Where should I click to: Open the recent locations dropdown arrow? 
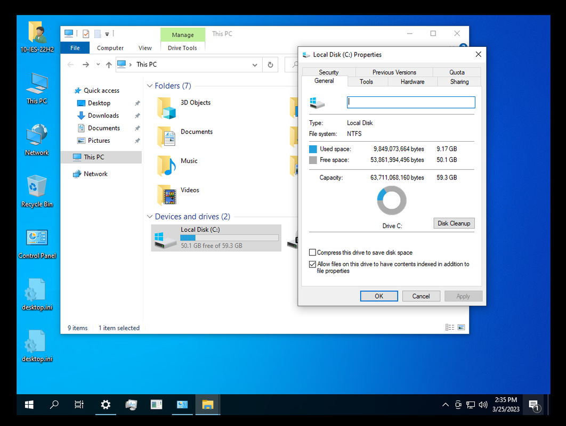(x=98, y=64)
